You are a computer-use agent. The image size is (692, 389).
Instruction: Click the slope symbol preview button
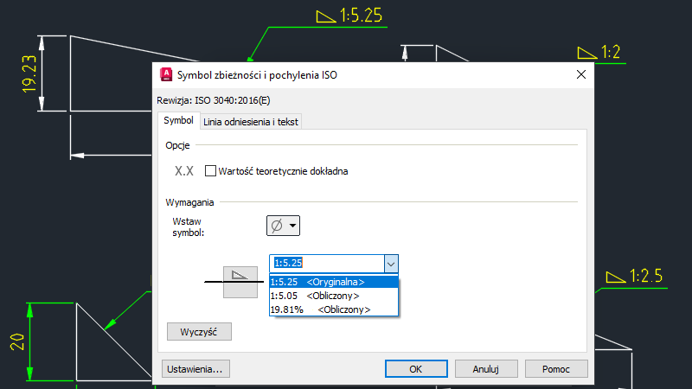pyautogui.click(x=240, y=274)
